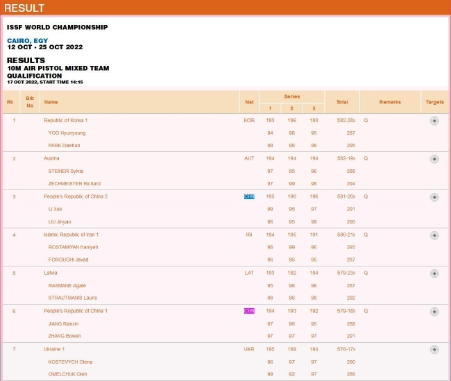Click the Nat column header
Image resolution: width=451 pixels, height=381 pixels.
(249, 102)
